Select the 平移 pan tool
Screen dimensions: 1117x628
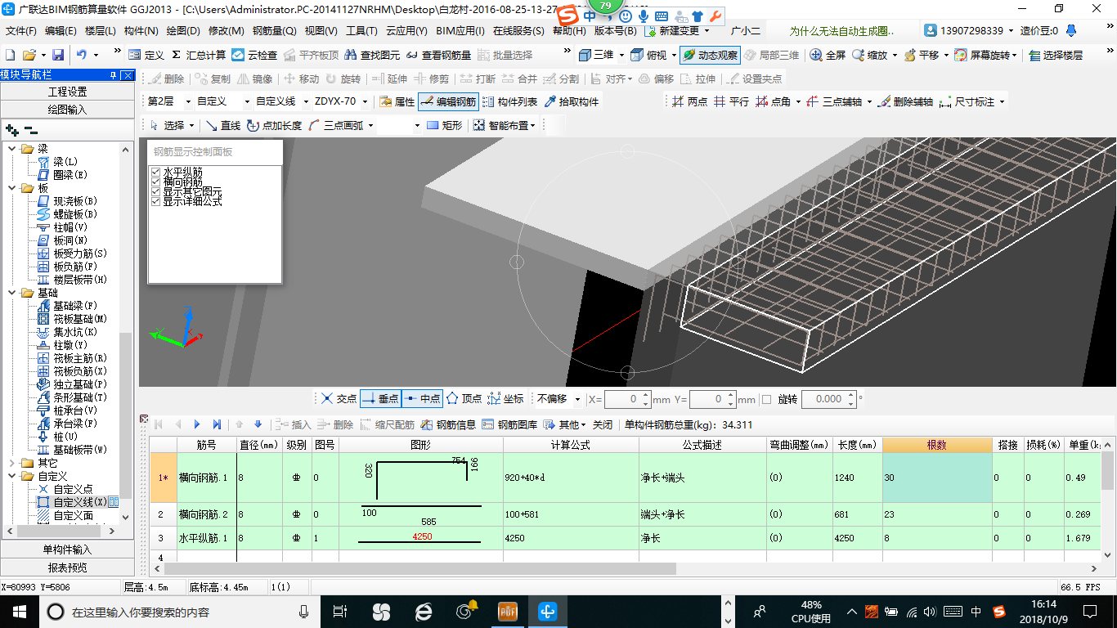pos(921,55)
